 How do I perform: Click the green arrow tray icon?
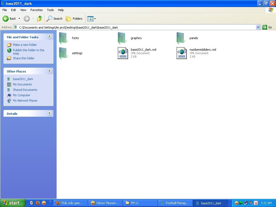click(241, 203)
